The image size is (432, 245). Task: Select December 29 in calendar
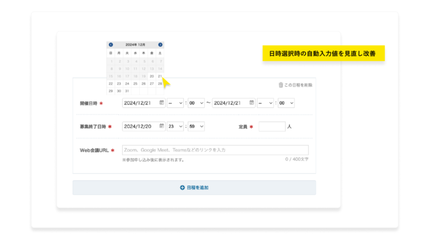(x=111, y=91)
